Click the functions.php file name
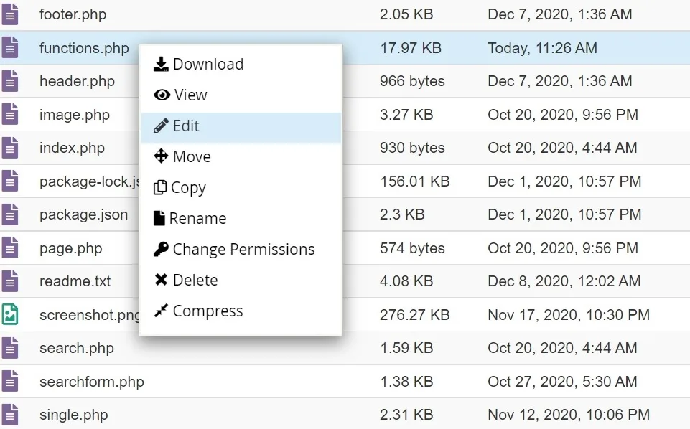Screen dimensions: 690x429 pos(84,48)
